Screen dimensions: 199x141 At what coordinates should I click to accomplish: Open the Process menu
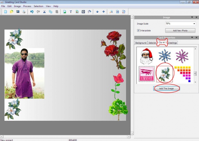click(x=27, y=6)
